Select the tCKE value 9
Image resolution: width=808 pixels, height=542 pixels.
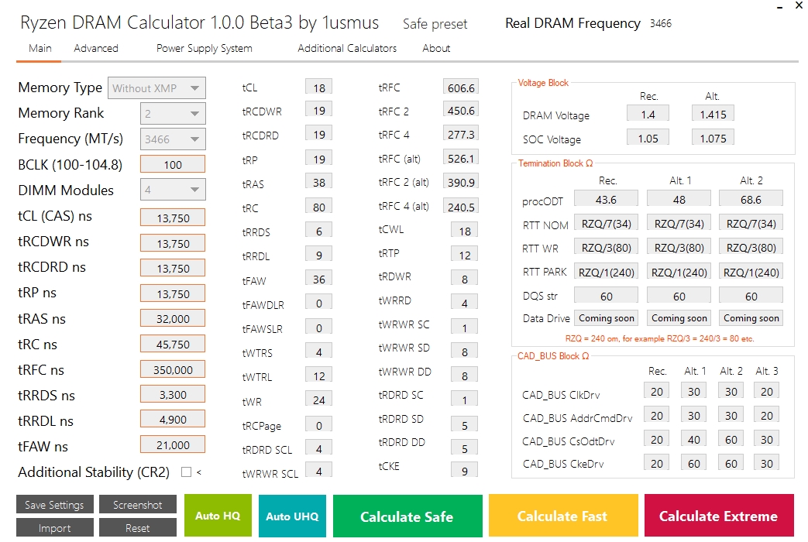point(464,471)
